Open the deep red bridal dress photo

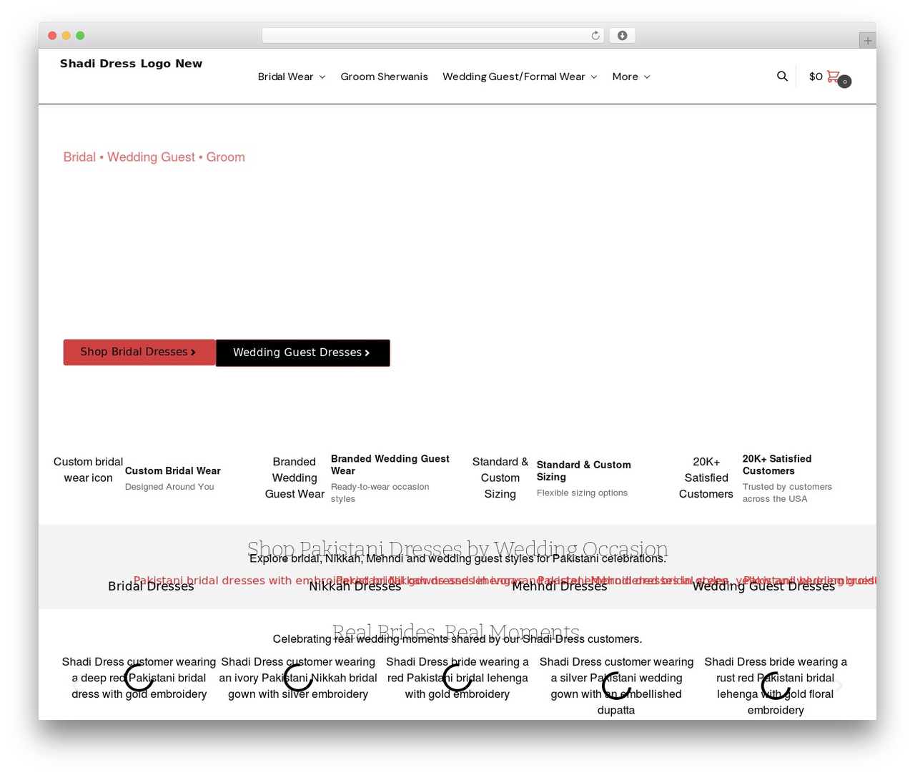tap(139, 678)
